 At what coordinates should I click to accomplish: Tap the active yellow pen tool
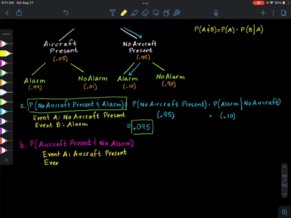pos(124,13)
